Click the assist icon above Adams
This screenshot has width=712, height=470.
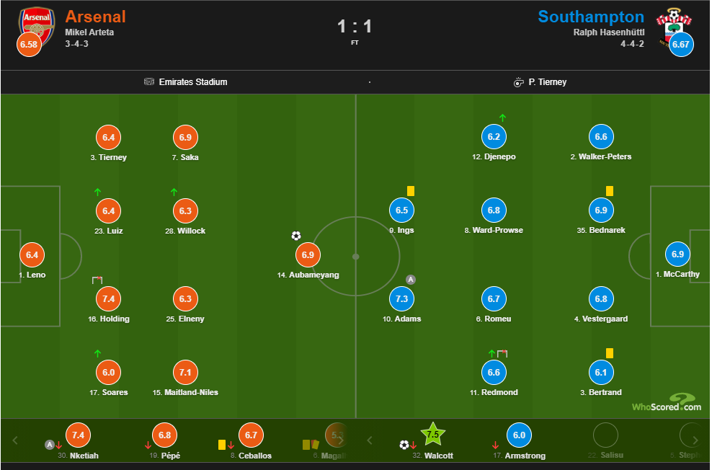point(411,280)
